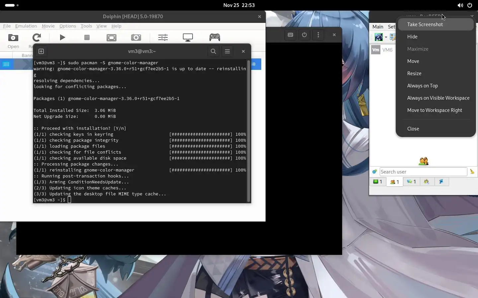Choose Hide in the window menu
Viewport: 478px width, 298px height.
pos(436,37)
